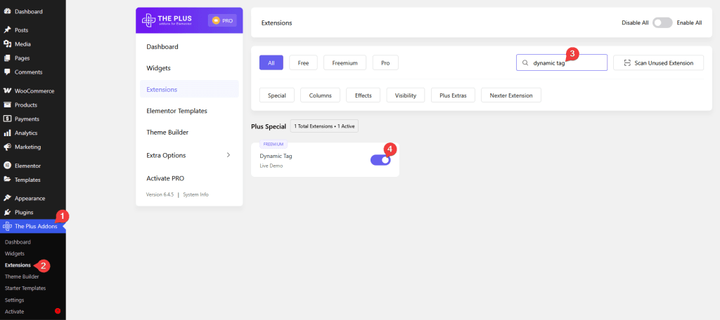Filter extensions by Special category
The width and height of the screenshot is (720, 320).
tap(277, 95)
